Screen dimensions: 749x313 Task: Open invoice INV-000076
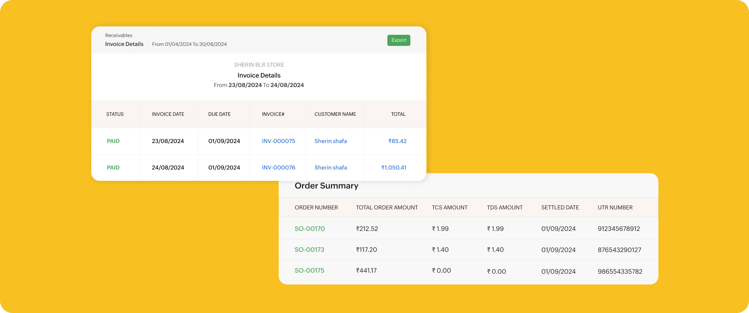click(x=278, y=168)
